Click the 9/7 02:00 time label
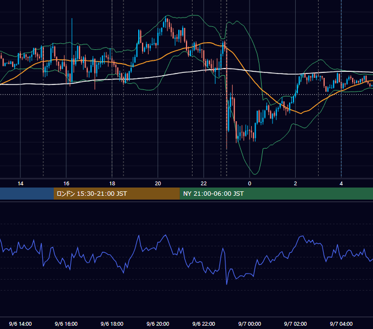 coord(295,324)
